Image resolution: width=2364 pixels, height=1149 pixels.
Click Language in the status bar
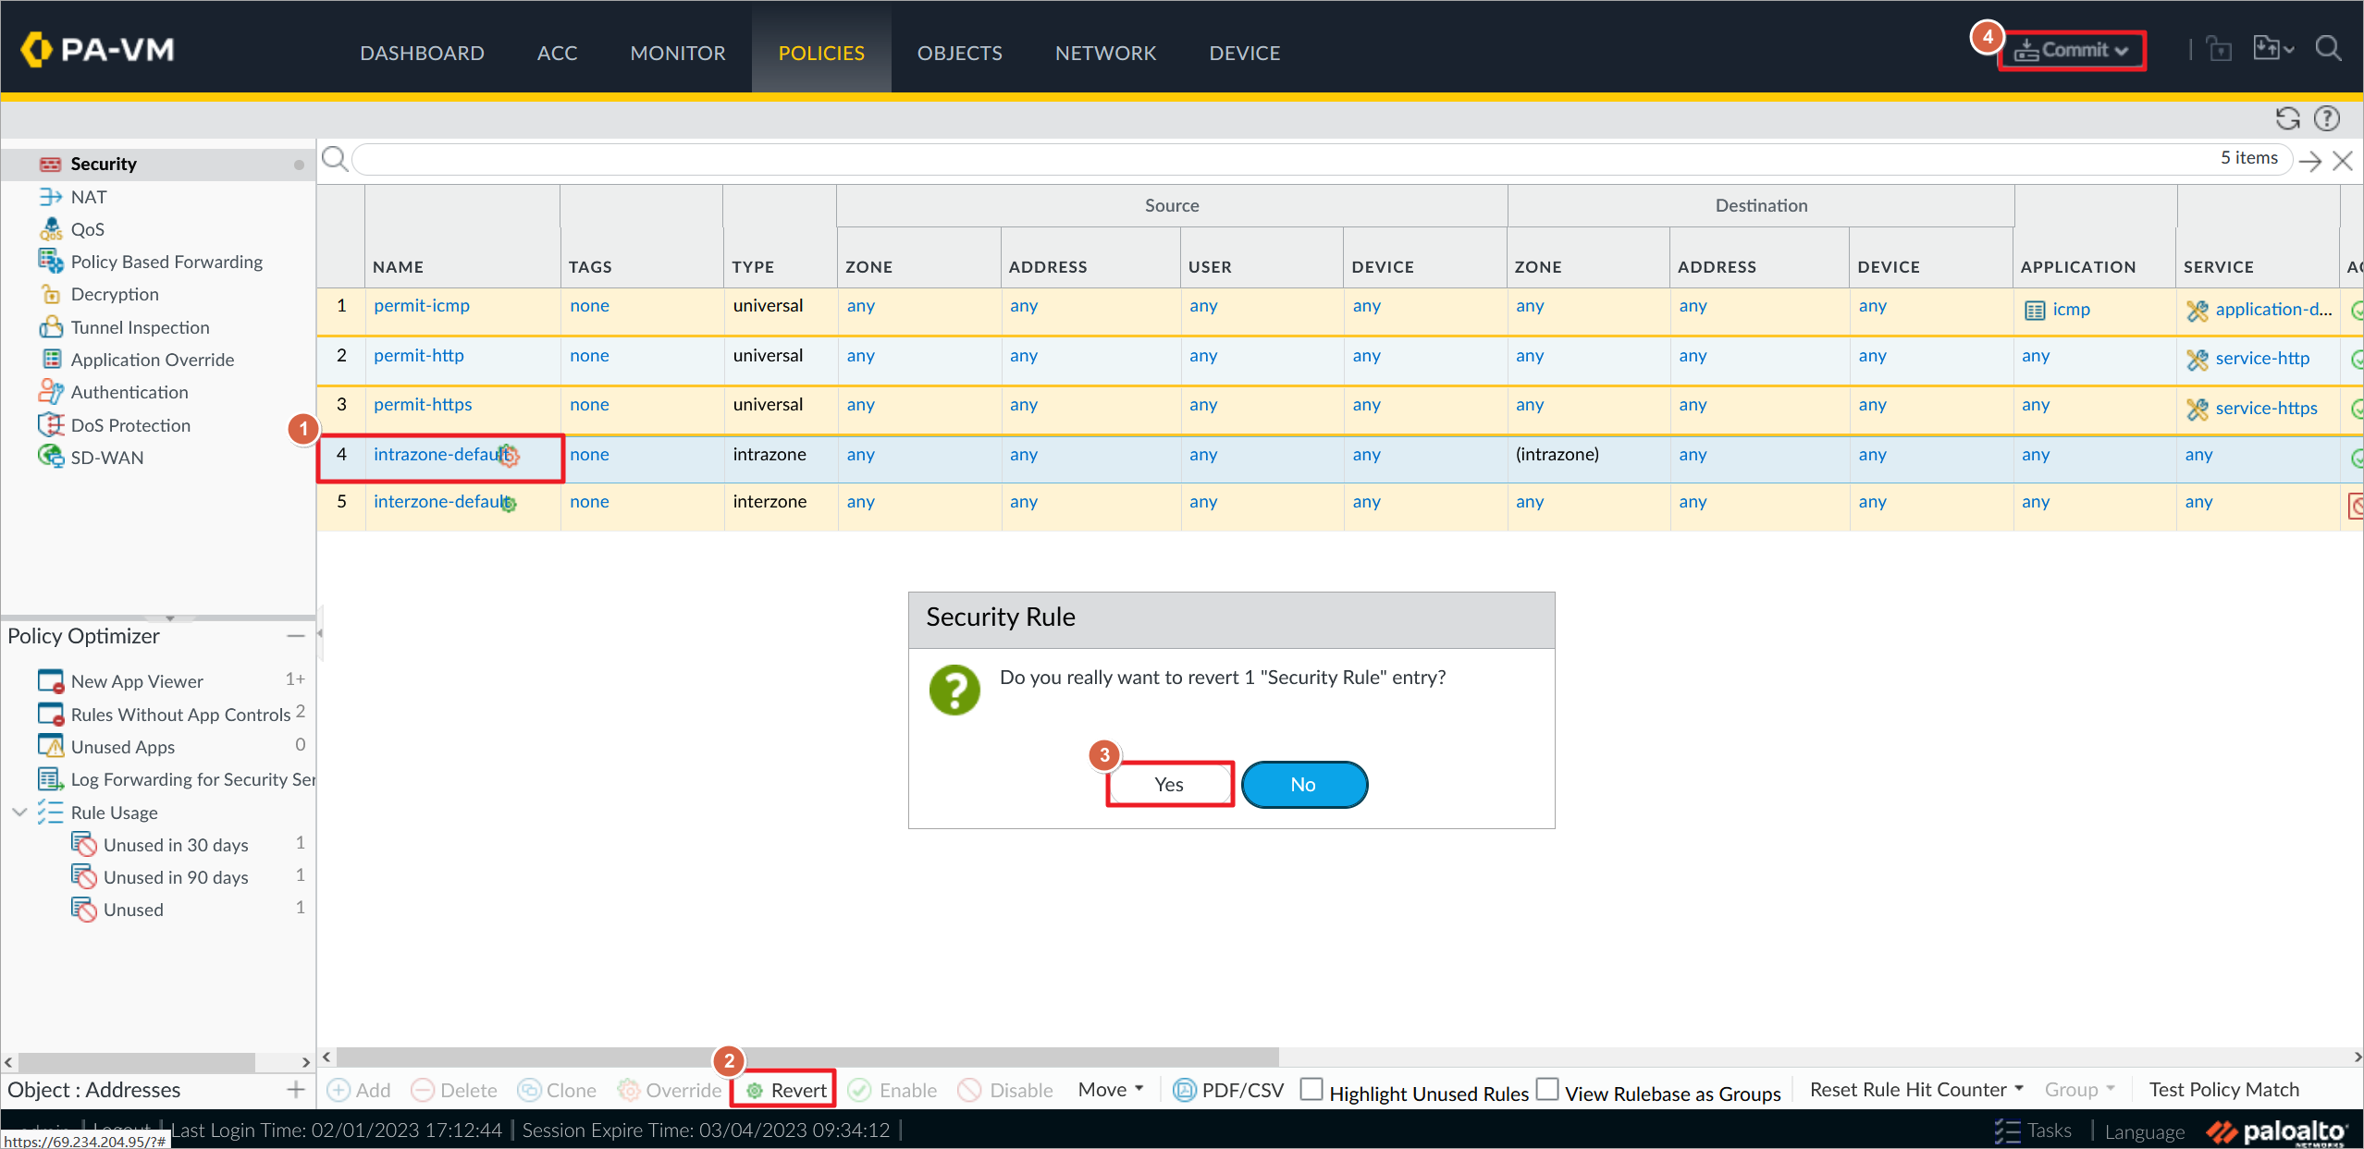2144,1131
